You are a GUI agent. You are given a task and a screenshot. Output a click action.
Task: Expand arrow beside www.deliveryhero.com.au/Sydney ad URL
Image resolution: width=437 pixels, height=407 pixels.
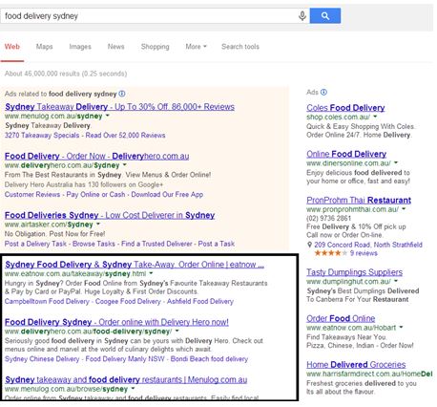tap(125, 165)
